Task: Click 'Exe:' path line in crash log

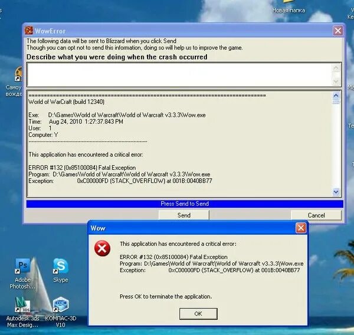Action: (x=117, y=115)
